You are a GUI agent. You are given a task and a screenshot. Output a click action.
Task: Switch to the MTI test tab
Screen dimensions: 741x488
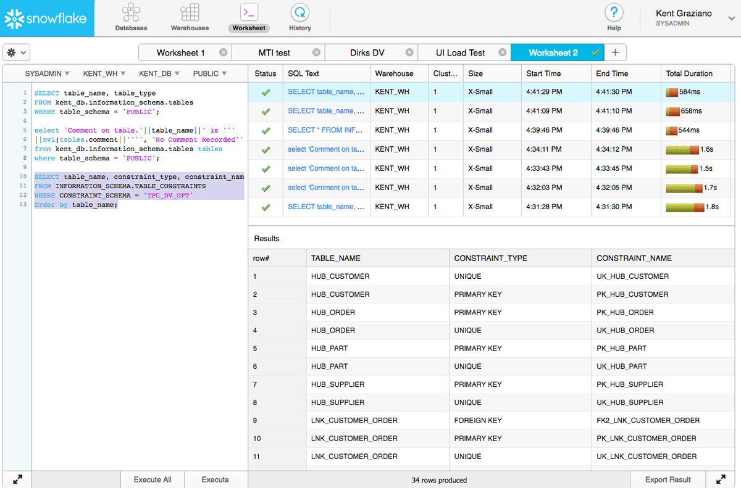tap(274, 52)
